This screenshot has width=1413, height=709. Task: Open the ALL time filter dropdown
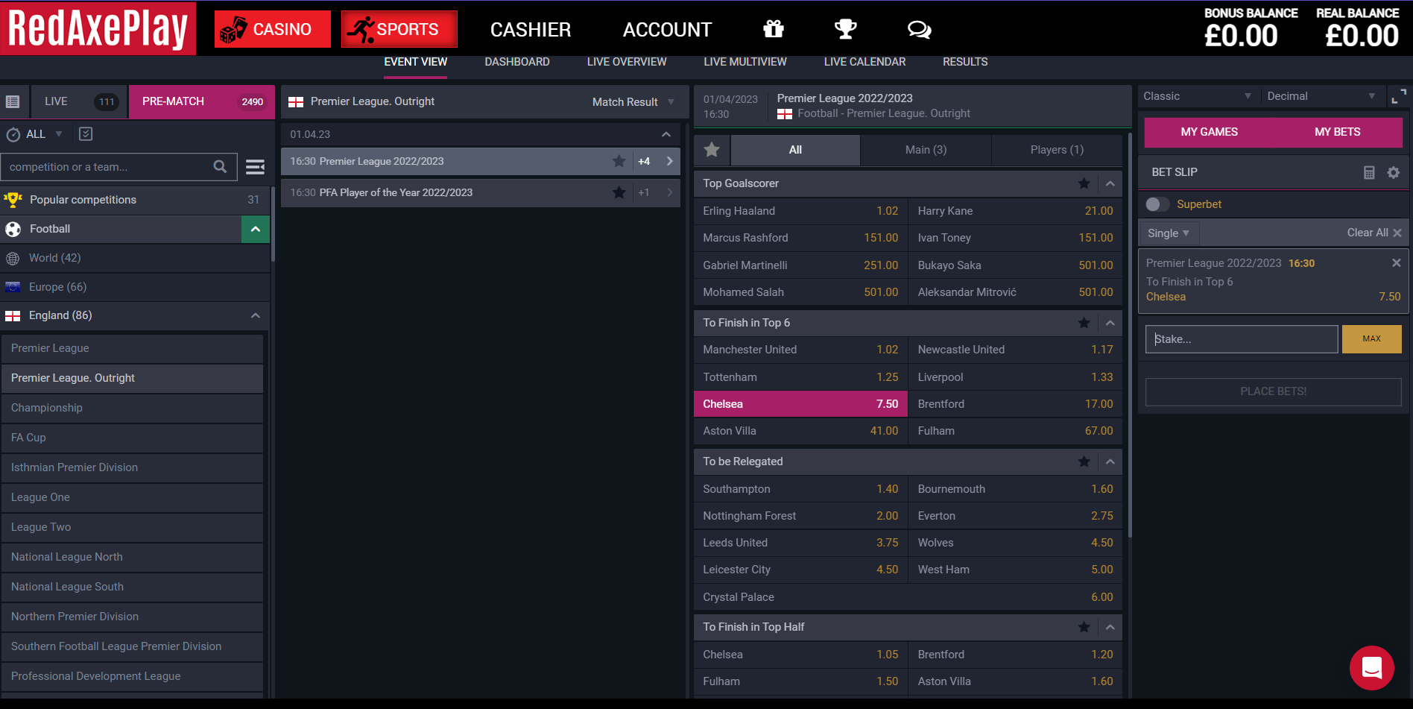point(45,134)
